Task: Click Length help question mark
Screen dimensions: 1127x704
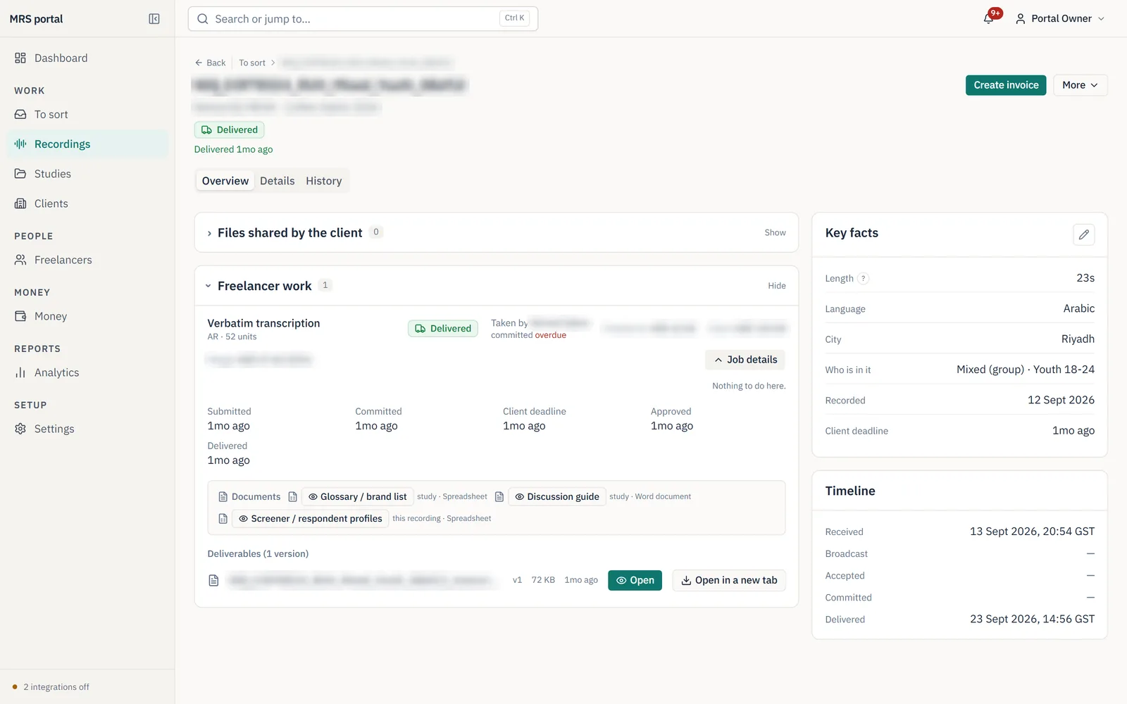Action: pos(863,279)
